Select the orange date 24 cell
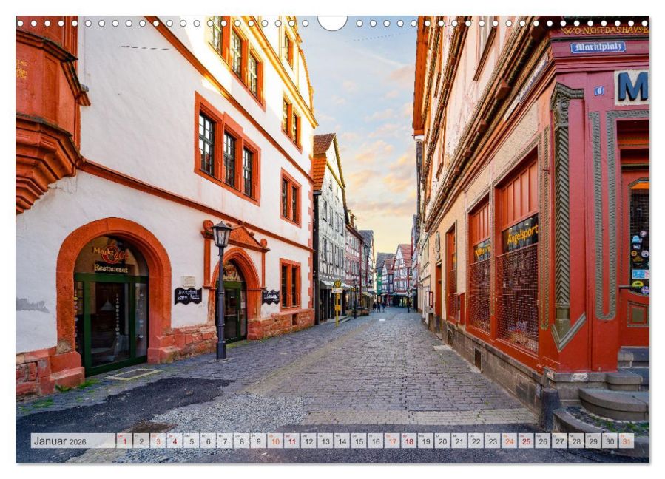 point(510,441)
